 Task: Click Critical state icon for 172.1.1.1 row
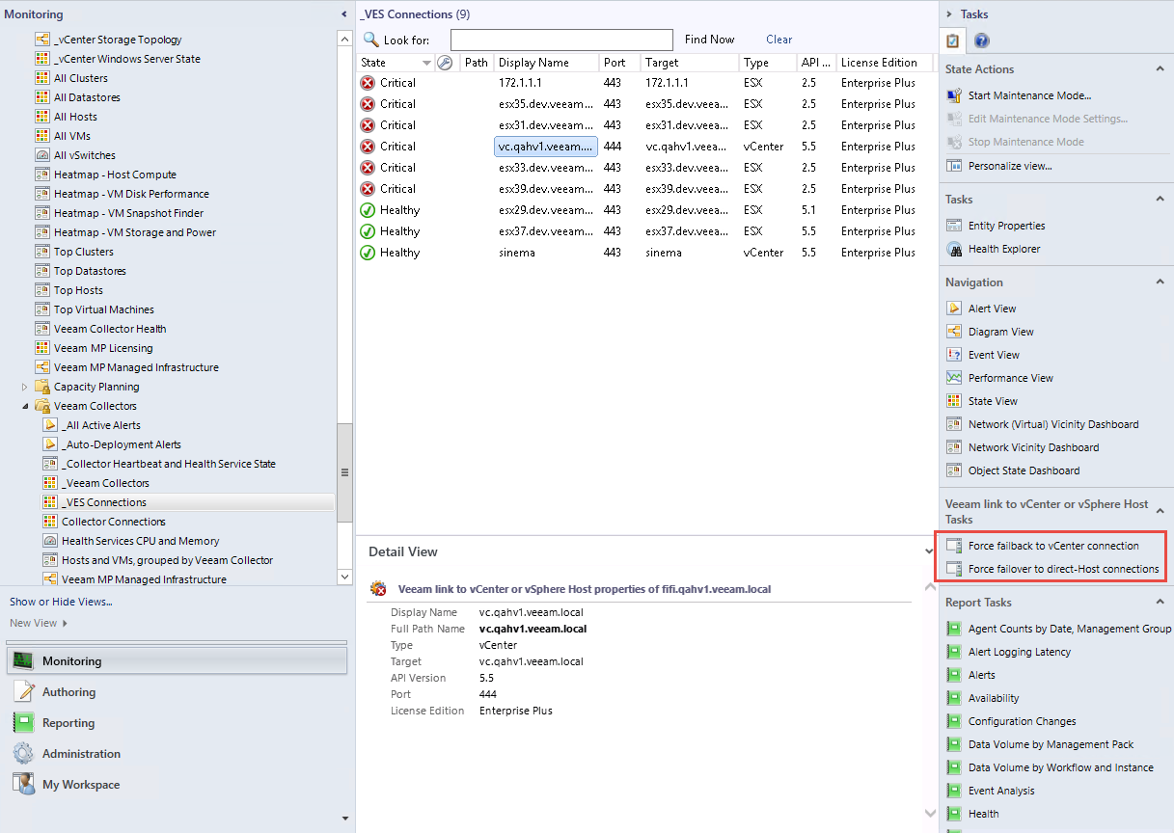[368, 83]
